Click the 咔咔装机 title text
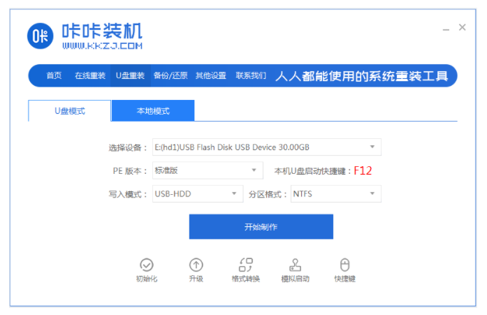Screen dimensions: 487x315 tap(102, 31)
